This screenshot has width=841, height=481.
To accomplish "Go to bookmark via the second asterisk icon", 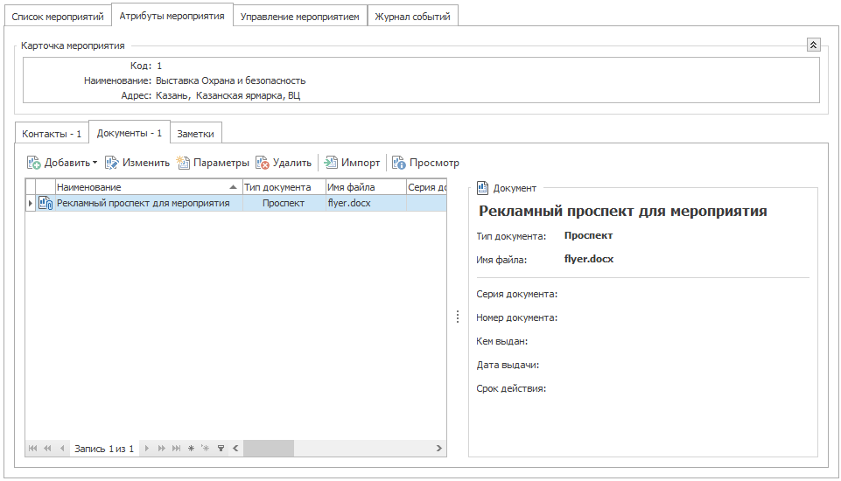I will [x=206, y=449].
